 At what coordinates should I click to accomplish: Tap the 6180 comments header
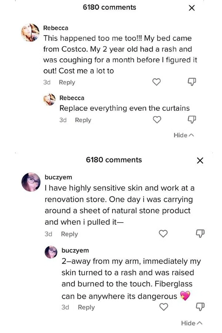[109, 7]
